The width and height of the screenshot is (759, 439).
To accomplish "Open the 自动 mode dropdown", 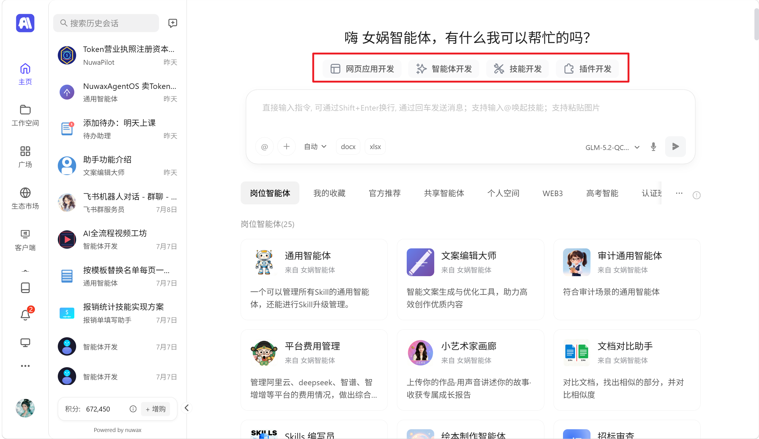I will click(315, 147).
